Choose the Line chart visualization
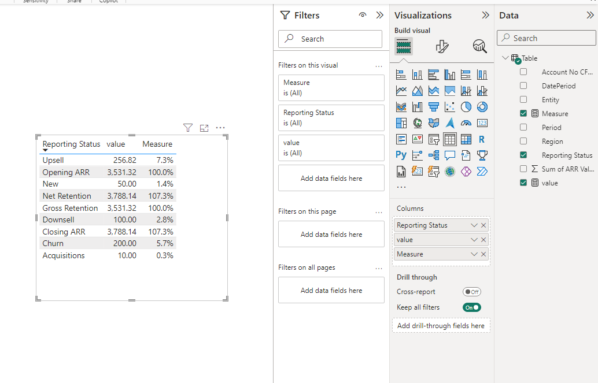The height and width of the screenshot is (383, 598). pyautogui.click(x=401, y=91)
